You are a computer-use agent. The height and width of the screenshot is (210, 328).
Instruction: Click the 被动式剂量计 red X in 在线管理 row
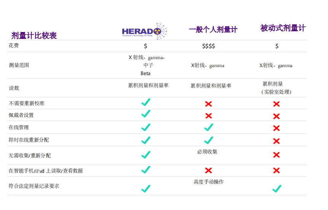(277, 128)
